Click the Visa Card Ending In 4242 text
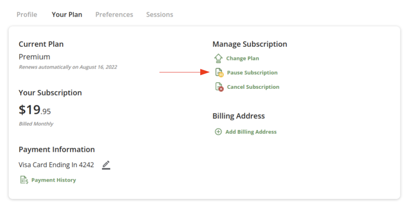403x204 pixels. [56, 165]
